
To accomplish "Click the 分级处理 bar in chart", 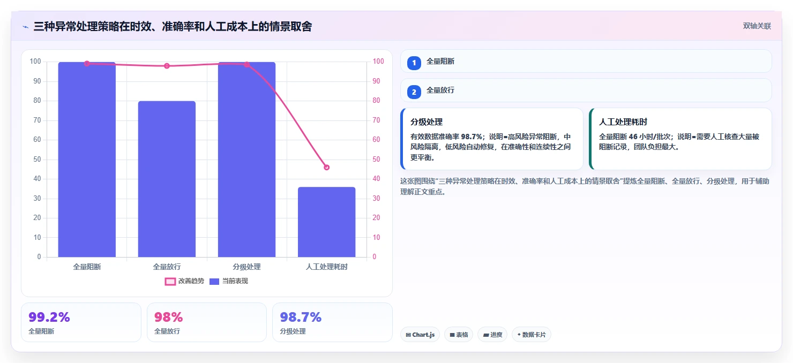I will tap(246, 160).
